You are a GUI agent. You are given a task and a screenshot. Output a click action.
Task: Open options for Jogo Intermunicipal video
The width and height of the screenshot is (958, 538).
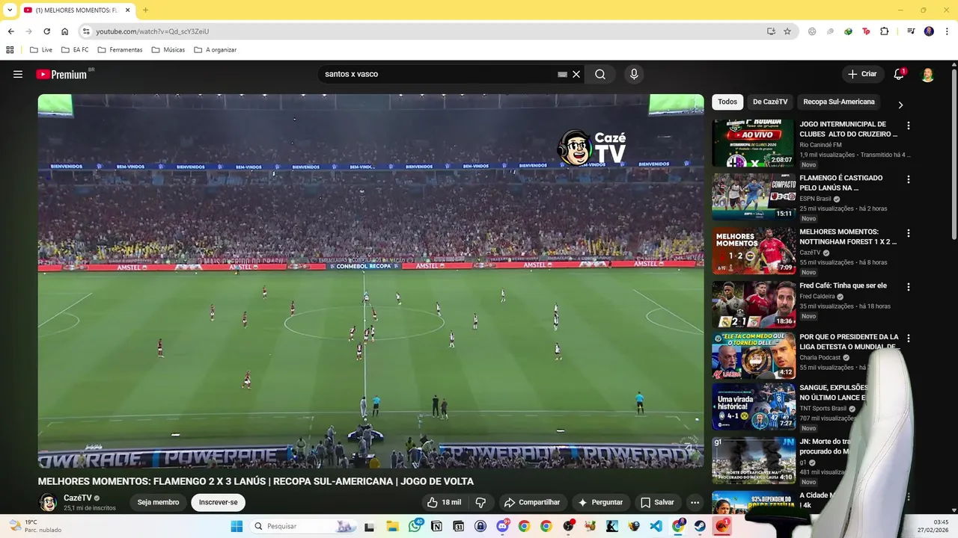tap(909, 126)
